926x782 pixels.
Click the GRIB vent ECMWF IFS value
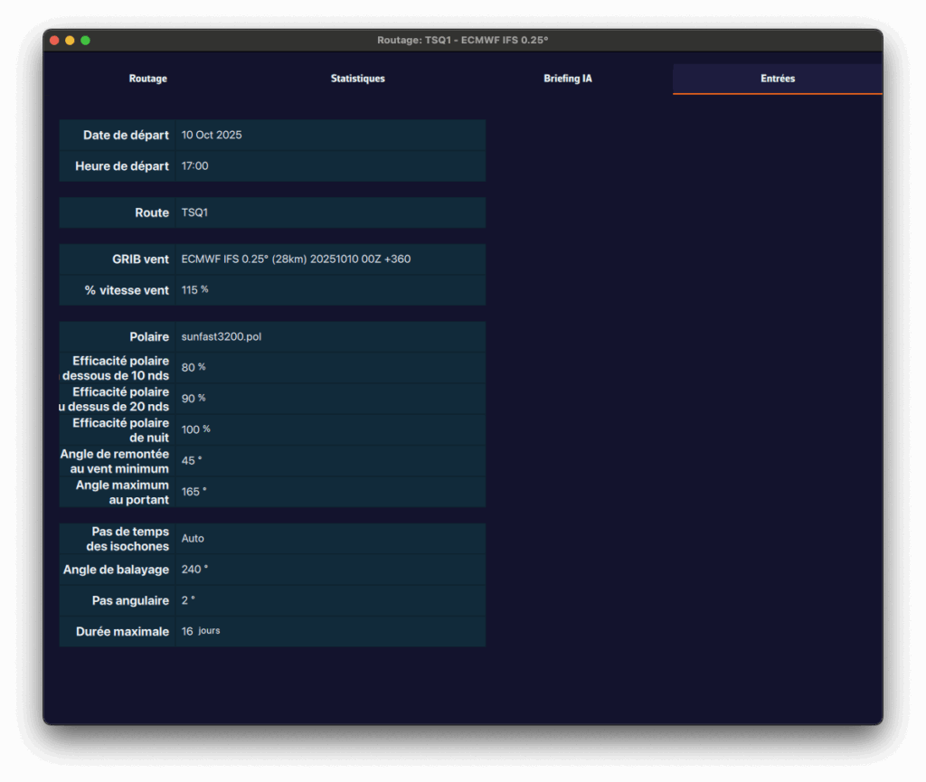[296, 259]
